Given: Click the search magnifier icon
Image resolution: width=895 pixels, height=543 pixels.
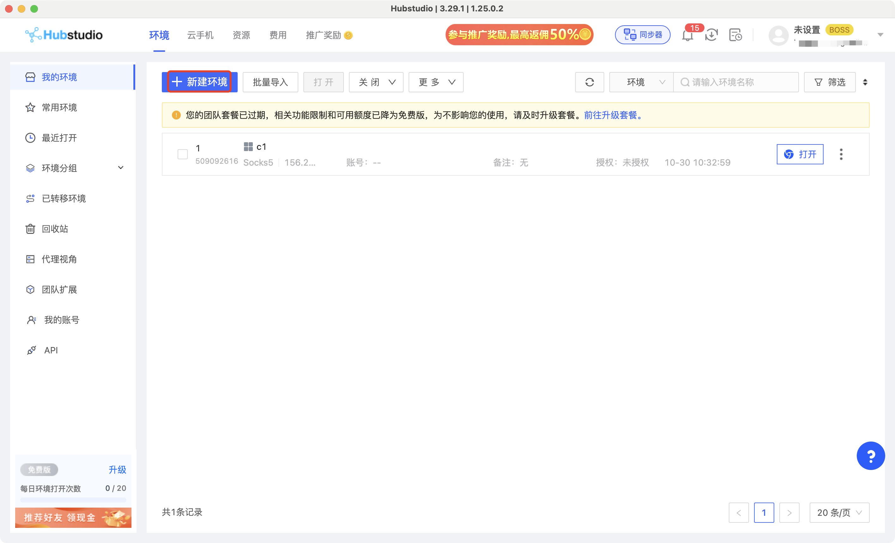Looking at the screenshot, I should [685, 82].
